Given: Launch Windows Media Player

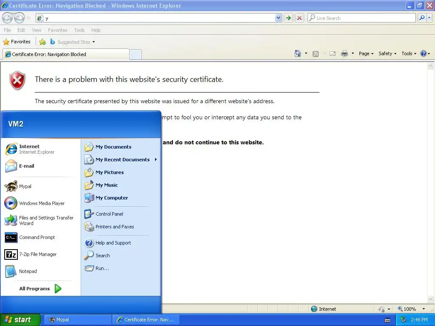Looking at the screenshot, I should tap(40, 203).
